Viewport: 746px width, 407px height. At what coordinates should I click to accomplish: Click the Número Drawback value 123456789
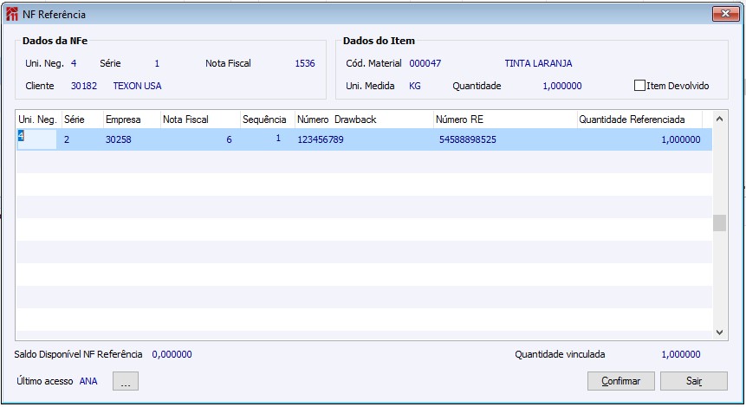coord(321,139)
